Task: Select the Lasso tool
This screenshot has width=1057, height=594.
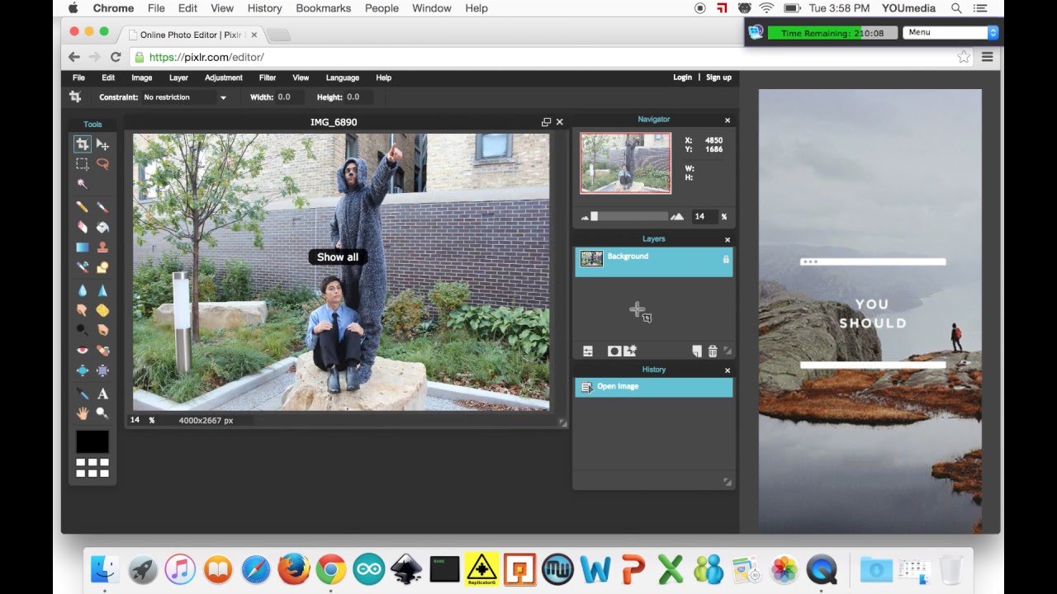Action: click(102, 164)
